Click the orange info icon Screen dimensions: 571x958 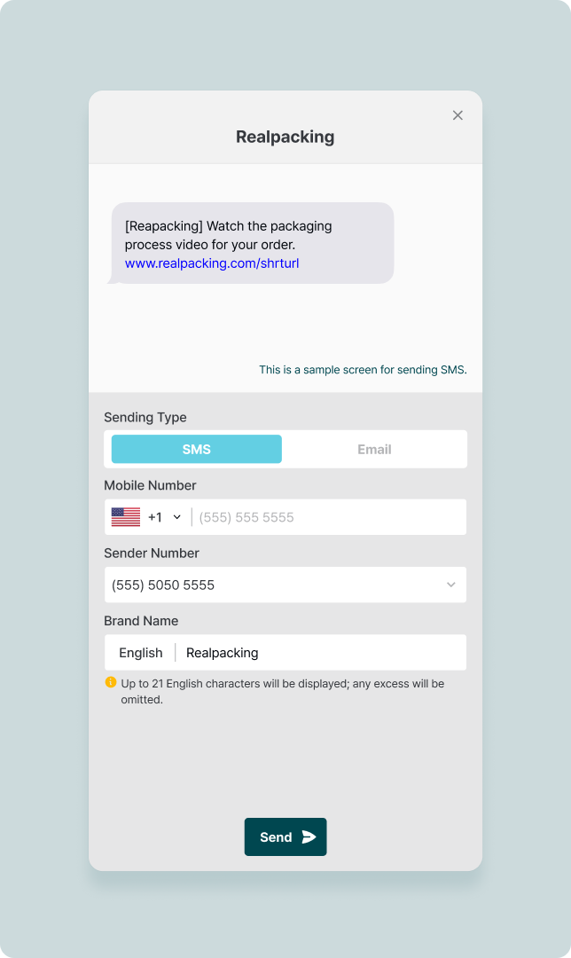click(111, 682)
